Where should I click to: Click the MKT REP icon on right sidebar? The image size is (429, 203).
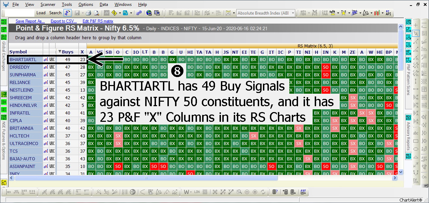pos(409,156)
